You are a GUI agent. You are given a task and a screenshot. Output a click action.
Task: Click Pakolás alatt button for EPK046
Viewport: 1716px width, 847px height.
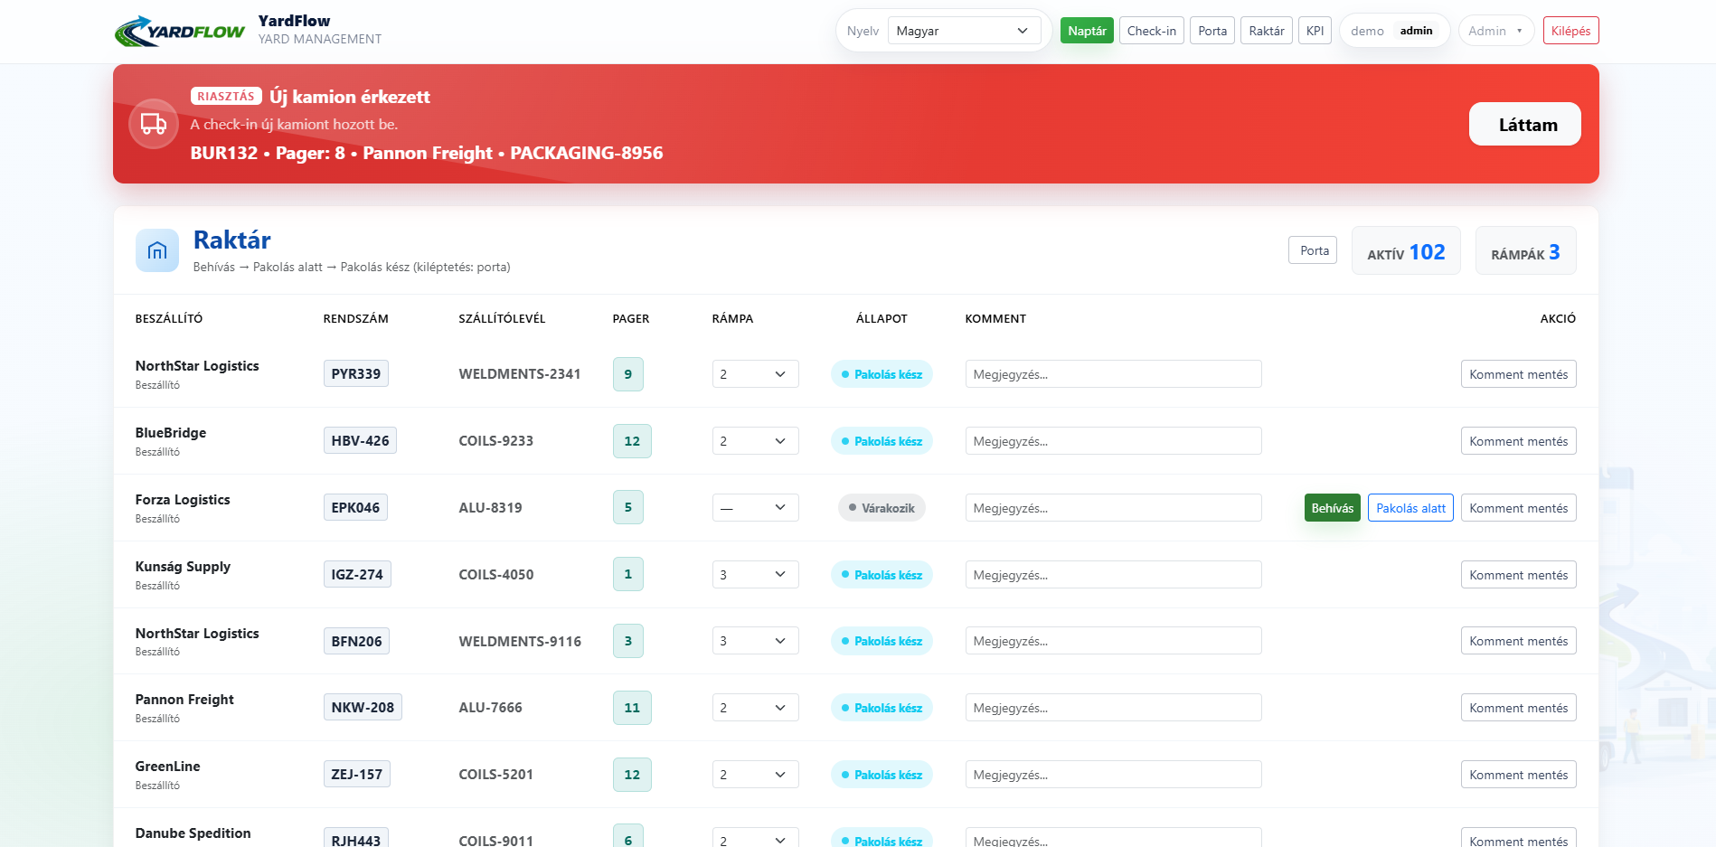click(1410, 508)
